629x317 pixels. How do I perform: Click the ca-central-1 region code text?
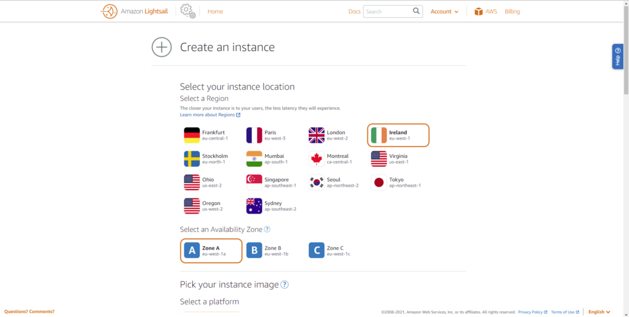click(339, 162)
